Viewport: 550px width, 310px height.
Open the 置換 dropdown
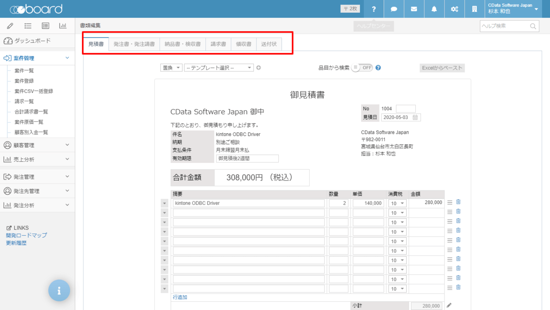pyautogui.click(x=171, y=68)
